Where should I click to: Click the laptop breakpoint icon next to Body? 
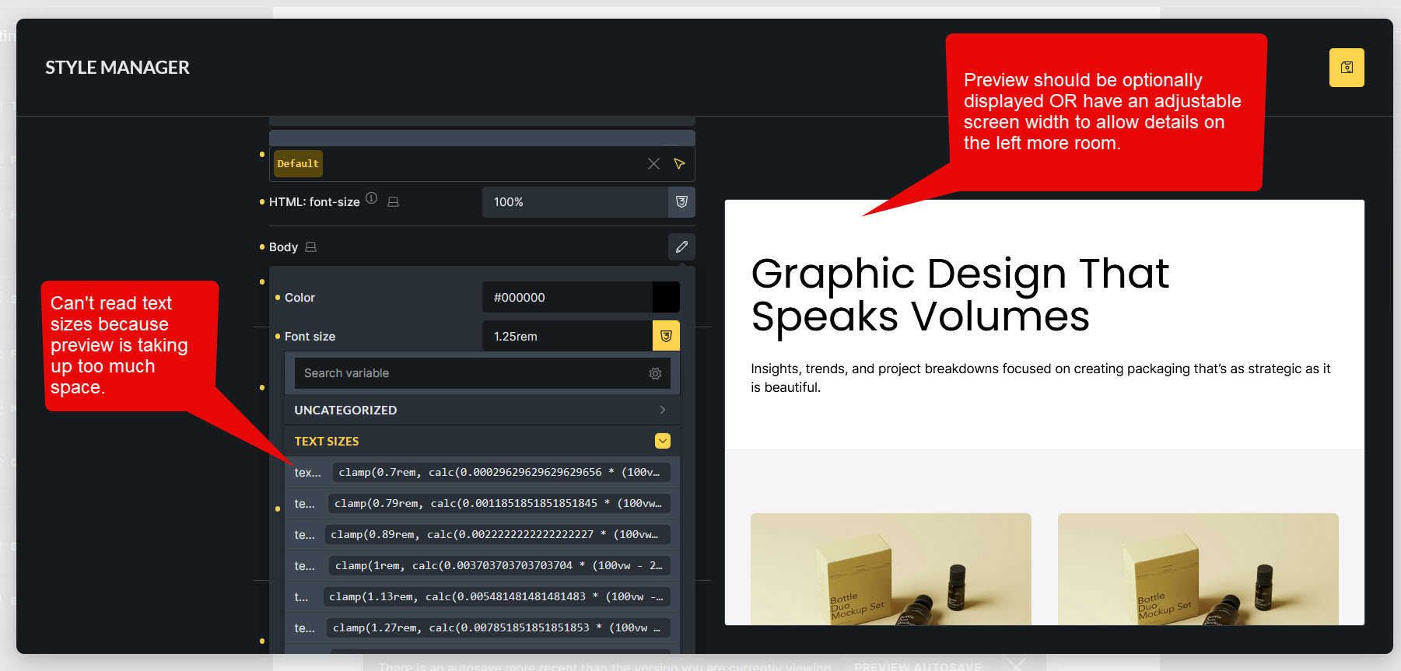[x=311, y=247]
